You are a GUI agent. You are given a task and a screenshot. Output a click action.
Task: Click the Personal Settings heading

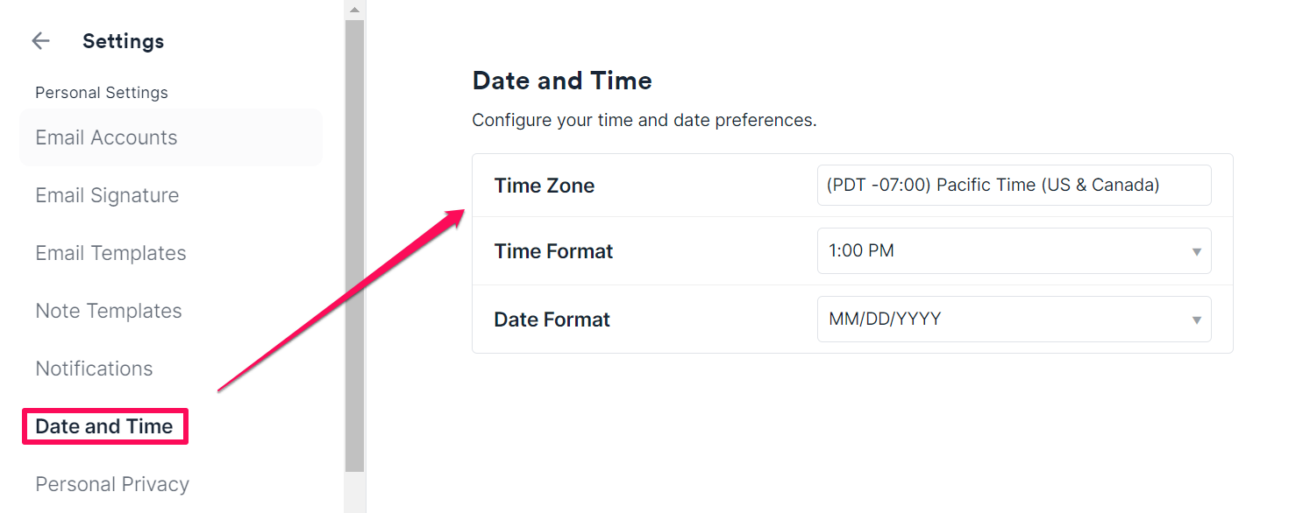pyautogui.click(x=101, y=92)
